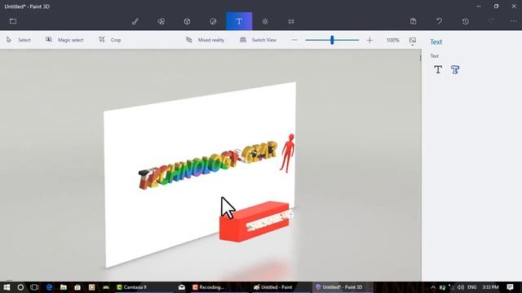Click the 3D TECHNOLOGY GEAR text object
The width and height of the screenshot is (522, 293).
tap(207, 164)
